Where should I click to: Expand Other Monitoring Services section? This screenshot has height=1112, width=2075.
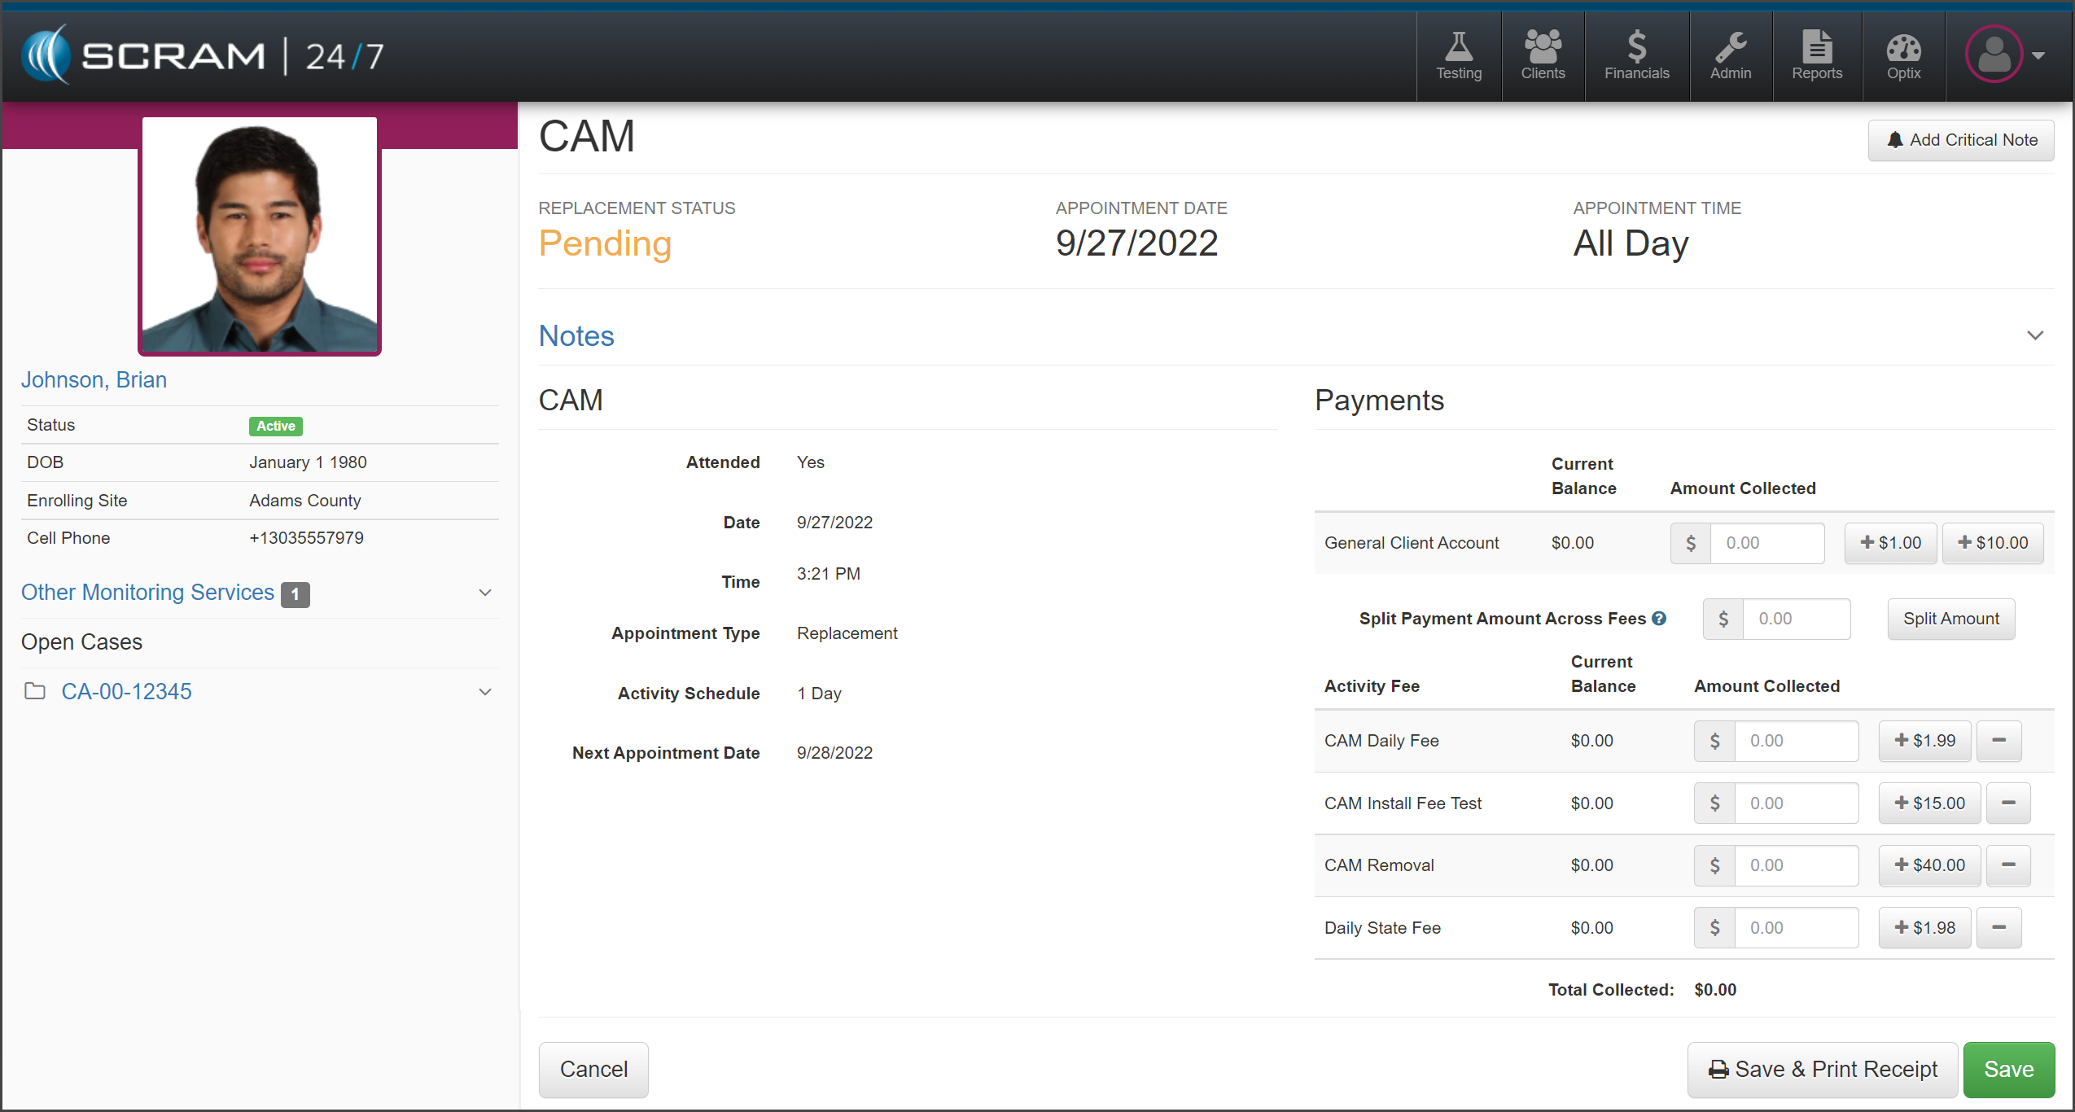pyautogui.click(x=485, y=593)
